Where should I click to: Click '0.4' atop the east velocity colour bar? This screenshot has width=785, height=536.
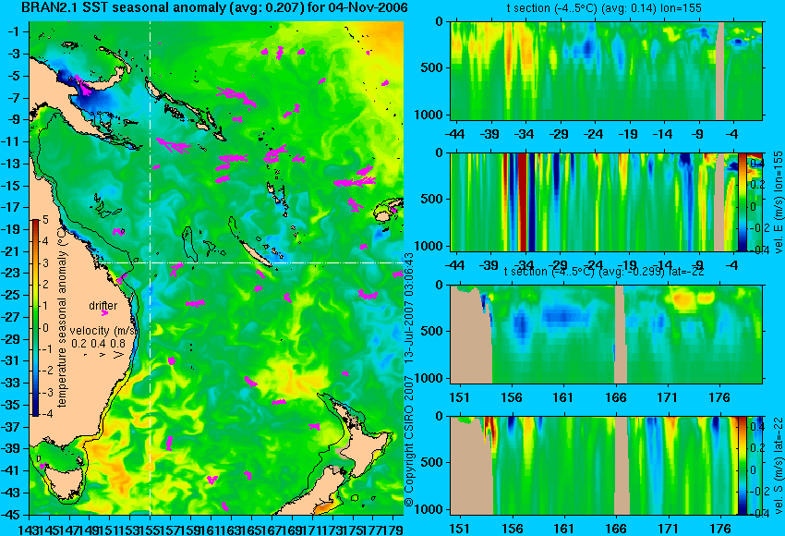tap(756, 164)
